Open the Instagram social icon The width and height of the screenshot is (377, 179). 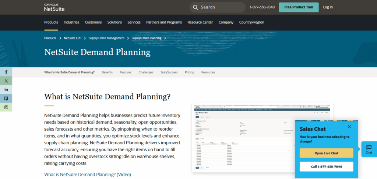pyautogui.click(x=6, y=107)
